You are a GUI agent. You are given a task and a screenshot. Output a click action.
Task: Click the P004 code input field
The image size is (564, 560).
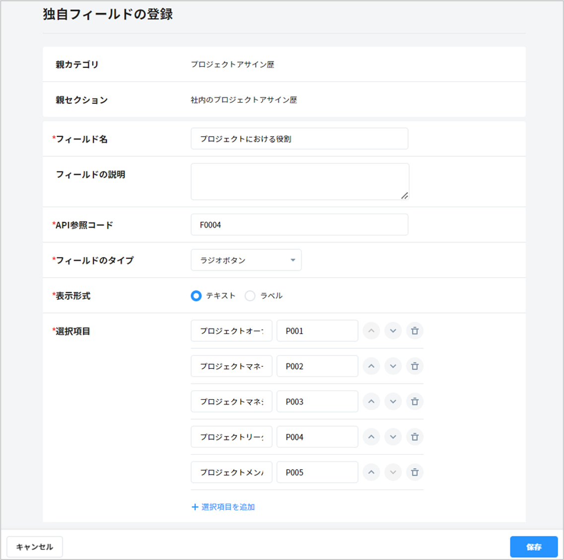pyautogui.click(x=317, y=437)
